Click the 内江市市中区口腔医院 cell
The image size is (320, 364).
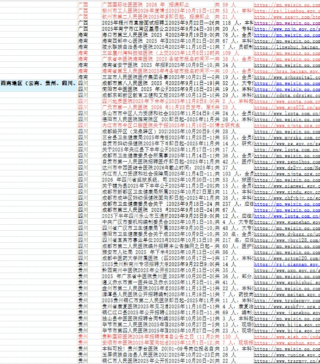click(135, 125)
